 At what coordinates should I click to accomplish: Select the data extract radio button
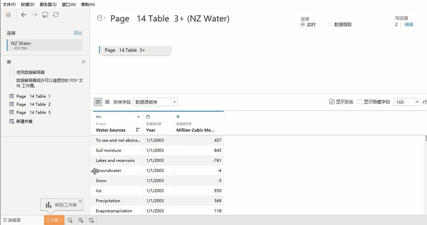(330, 24)
